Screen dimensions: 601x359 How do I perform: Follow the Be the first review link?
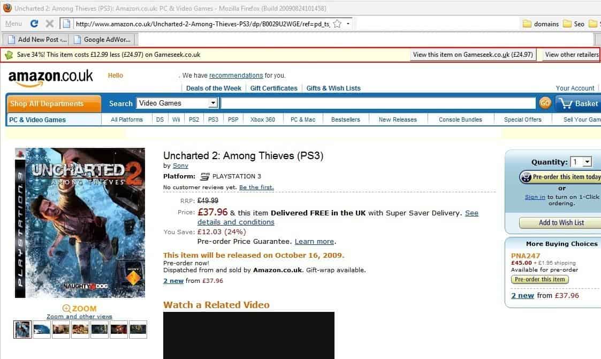[x=256, y=188]
